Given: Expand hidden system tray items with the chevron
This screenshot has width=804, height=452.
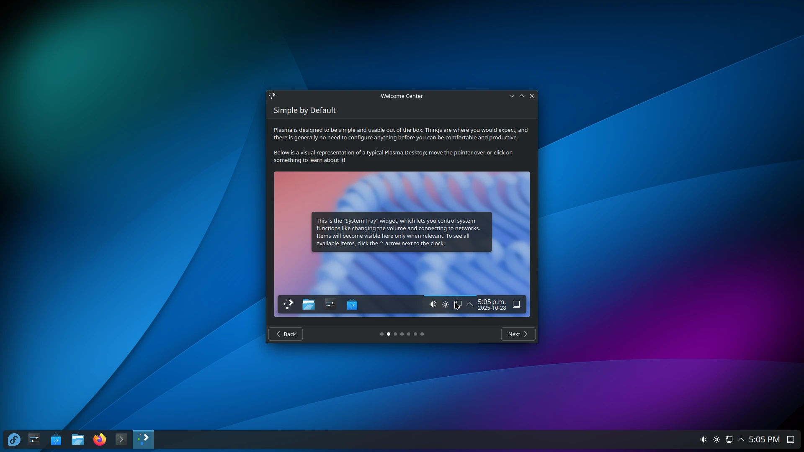Looking at the screenshot, I should pyautogui.click(x=742, y=439).
